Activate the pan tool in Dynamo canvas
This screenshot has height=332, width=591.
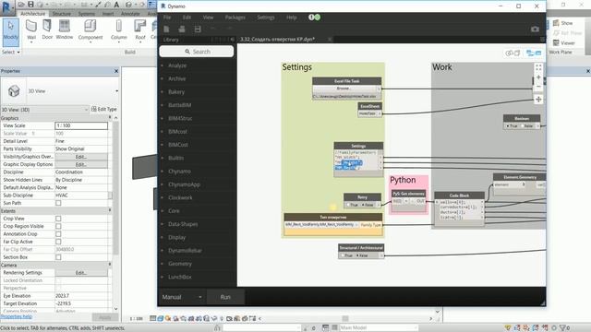[x=538, y=100]
